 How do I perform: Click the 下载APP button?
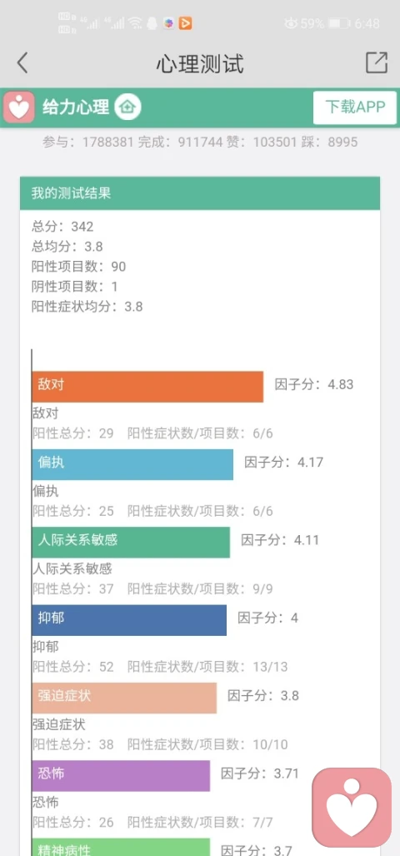pos(355,107)
